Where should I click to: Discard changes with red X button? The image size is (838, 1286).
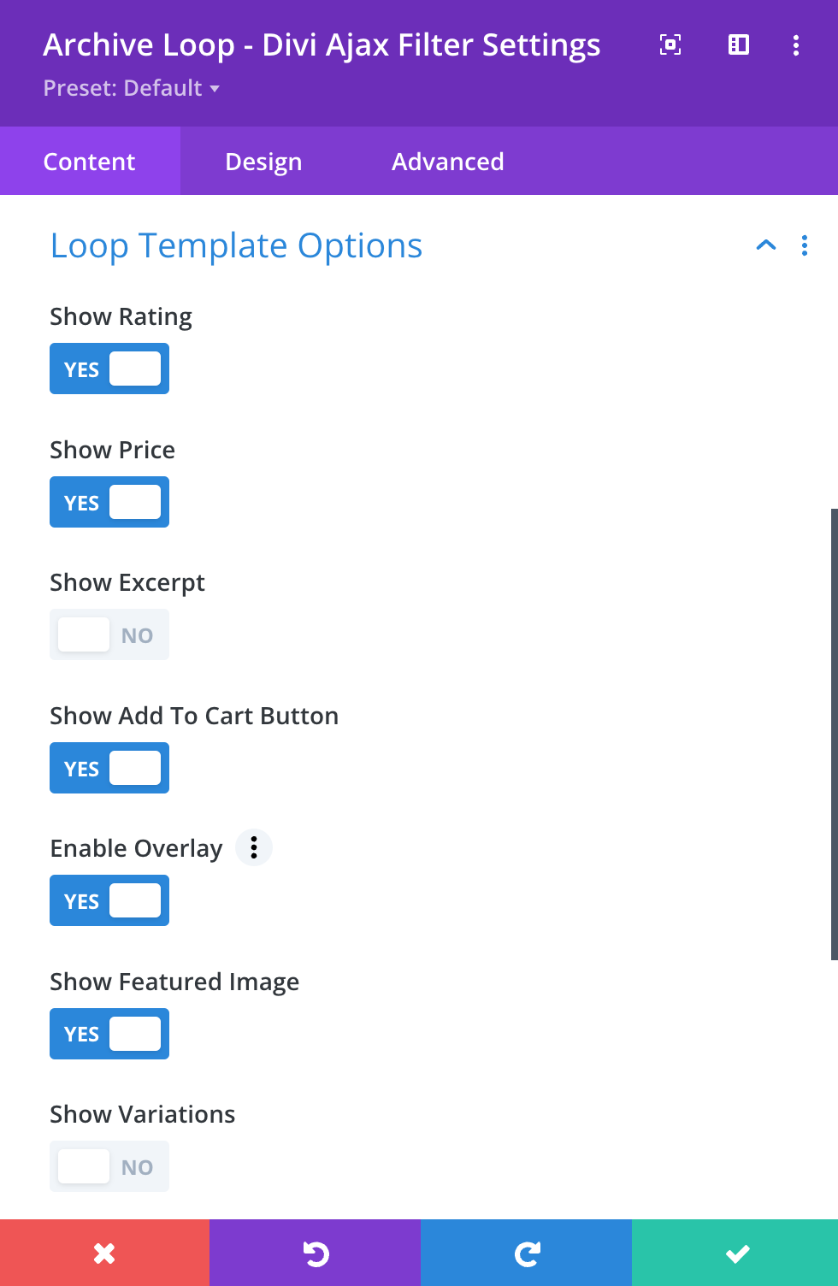click(104, 1254)
